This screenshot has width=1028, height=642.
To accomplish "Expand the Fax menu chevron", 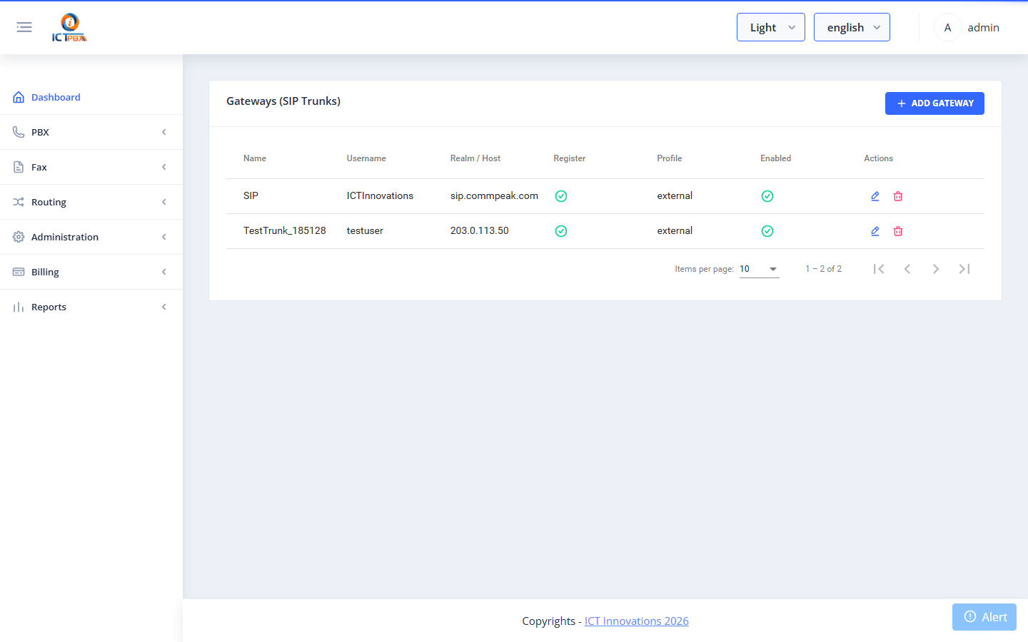I will 164,167.
